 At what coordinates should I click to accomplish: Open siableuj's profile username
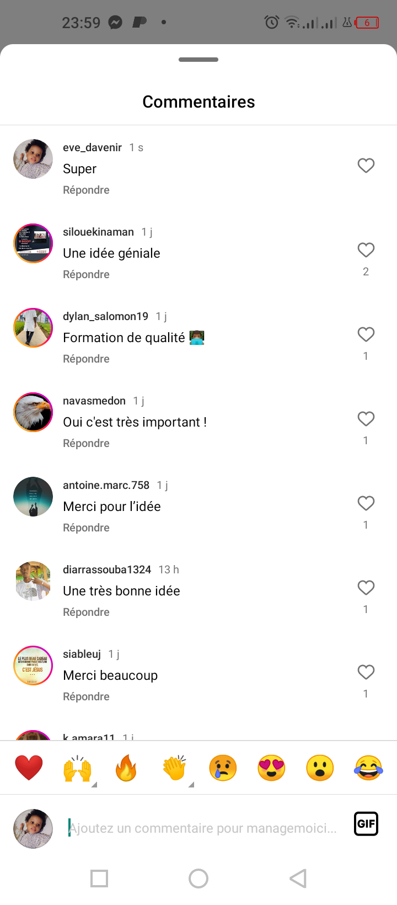[82, 654]
